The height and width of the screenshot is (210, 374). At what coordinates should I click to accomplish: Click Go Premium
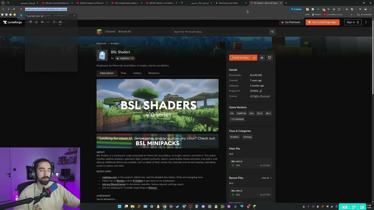tap(291, 22)
